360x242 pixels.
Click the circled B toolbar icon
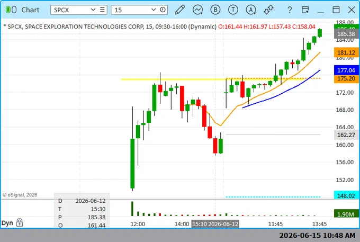pyautogui.click(x=215, y=10)
